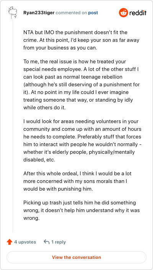Viewport: 153px width, 270px height.
Task: Click the Ryan233tiger Snoo avatar
Action: (13, 13)
